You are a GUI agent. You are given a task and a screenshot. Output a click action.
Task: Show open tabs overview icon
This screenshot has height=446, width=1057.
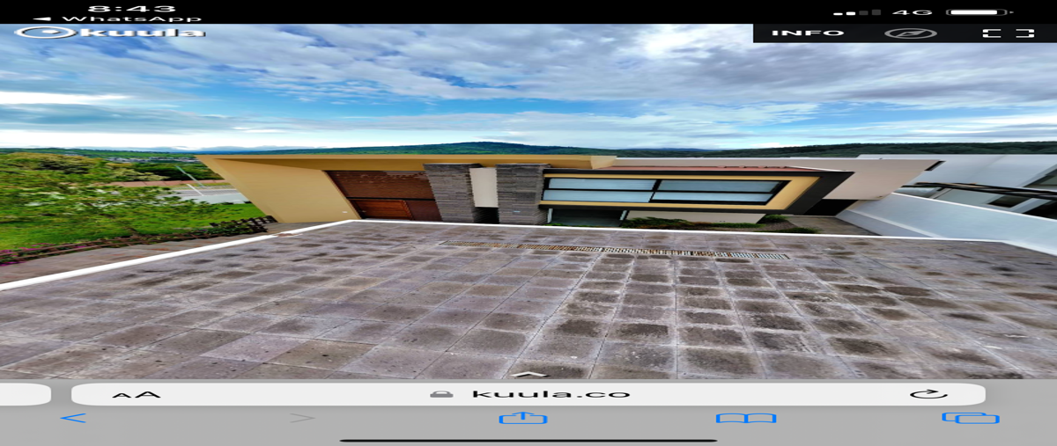click(x=971, y=418)
